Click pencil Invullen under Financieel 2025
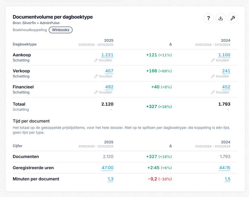The height and width of the screenshot is (197, 249). click(x=103, y=92)
